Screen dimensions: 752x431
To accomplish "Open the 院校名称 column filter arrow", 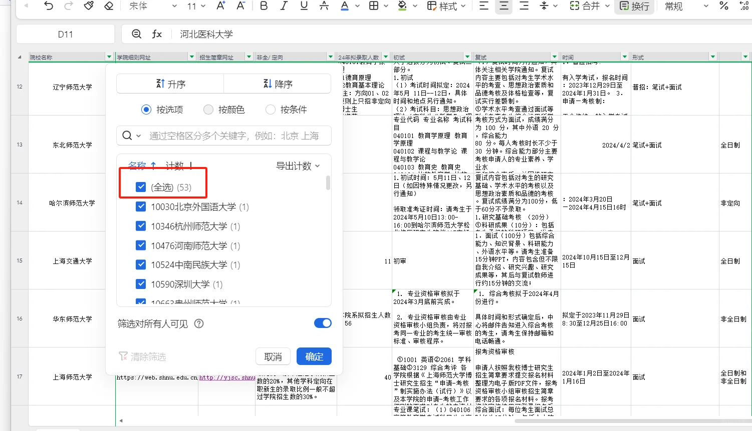I will pos(109,57).
